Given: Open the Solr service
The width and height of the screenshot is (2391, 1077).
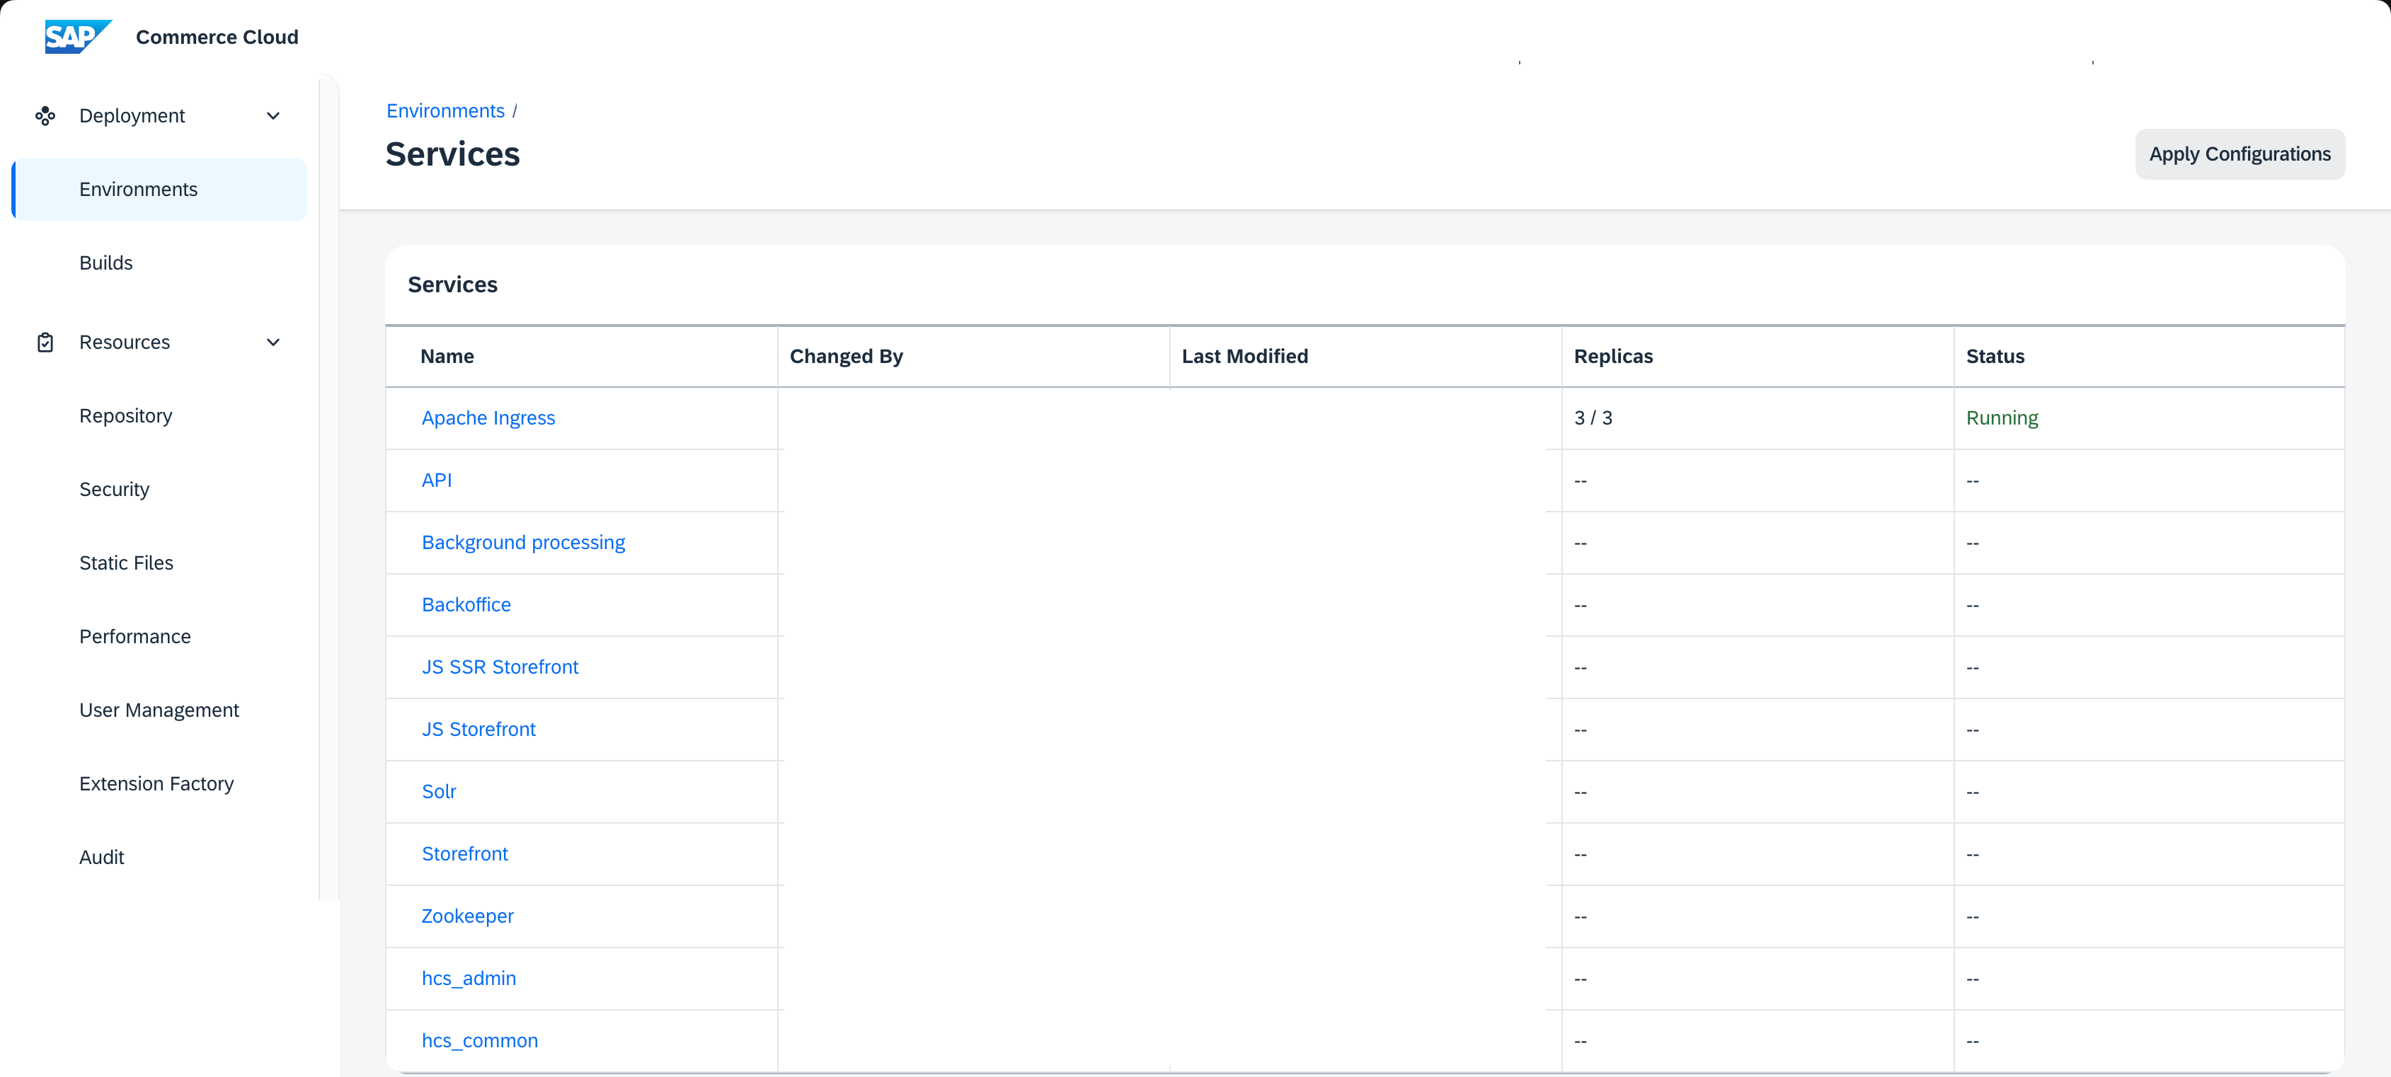Looking at the screenshot, I should click(x=439, y=791).
